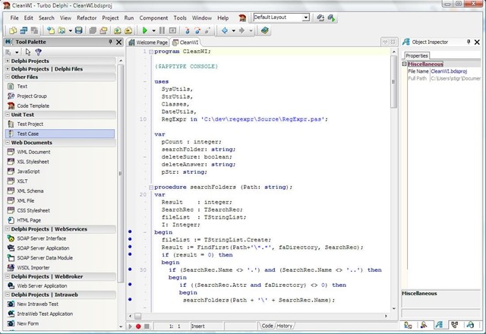
Task: Click the red record macro button
Action: (x=137, y=326)
